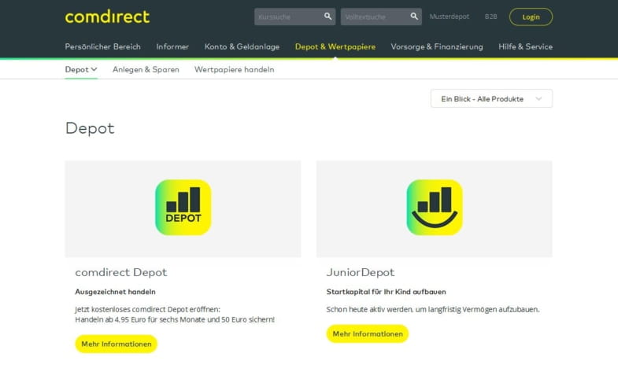Click the 'Depot' page heading
Screen dimensions: 618x383
[90, 128]
